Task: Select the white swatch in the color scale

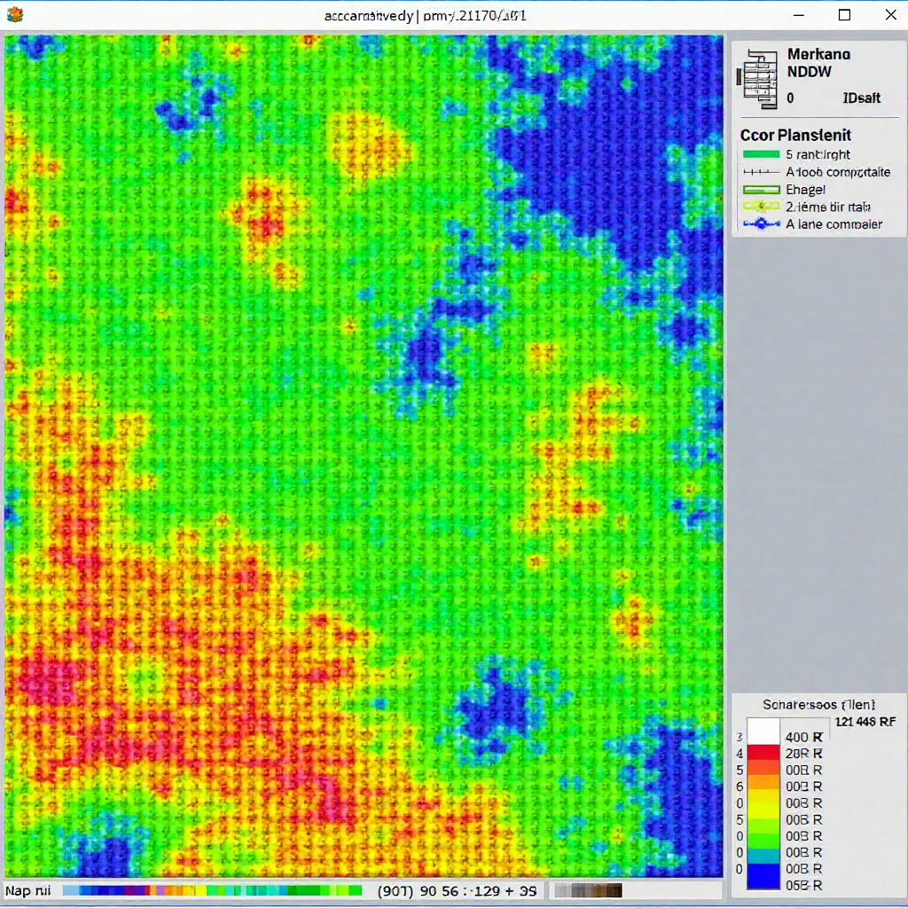Action: click(763, 732)
